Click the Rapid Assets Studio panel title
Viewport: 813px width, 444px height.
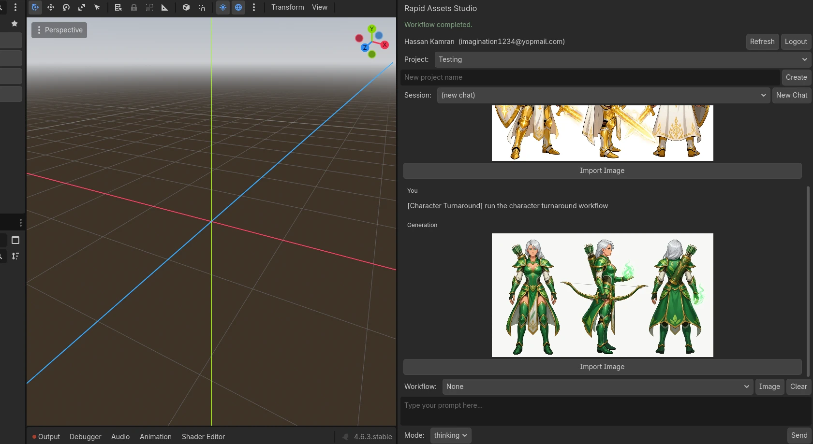[x=441, y=8]
